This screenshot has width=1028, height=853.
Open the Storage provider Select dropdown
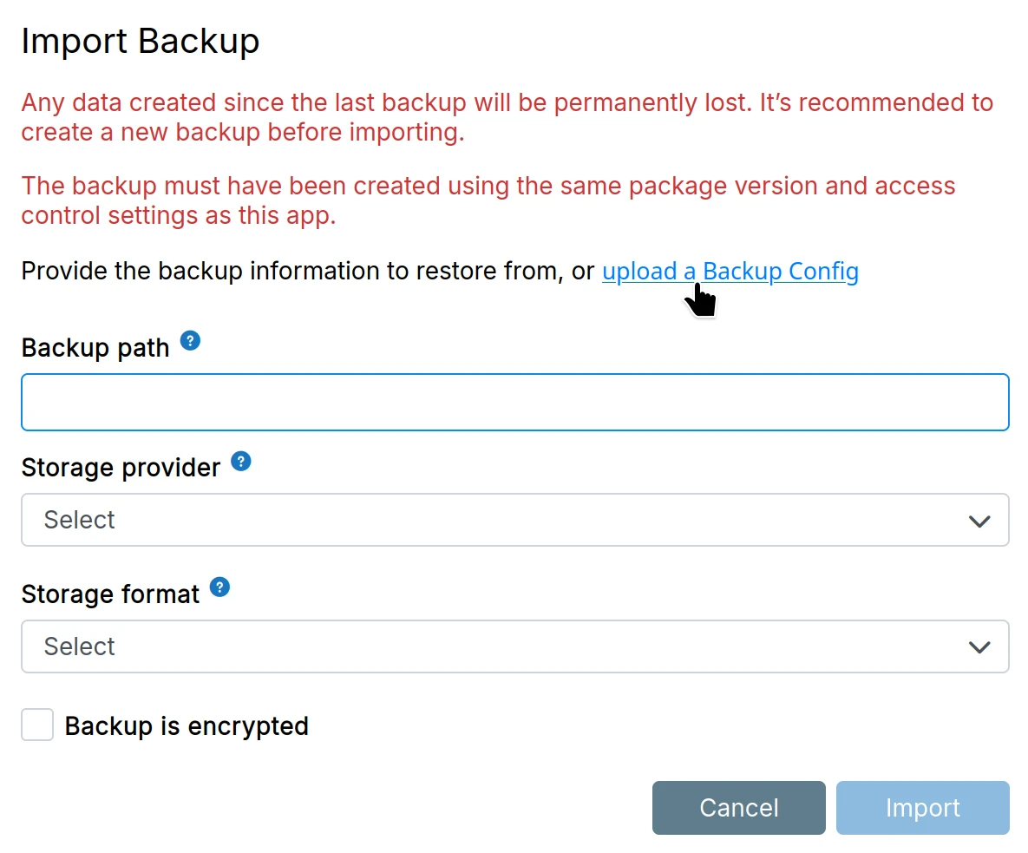[x=514, y=520]
